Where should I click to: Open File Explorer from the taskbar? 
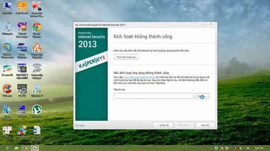[17, 148]
